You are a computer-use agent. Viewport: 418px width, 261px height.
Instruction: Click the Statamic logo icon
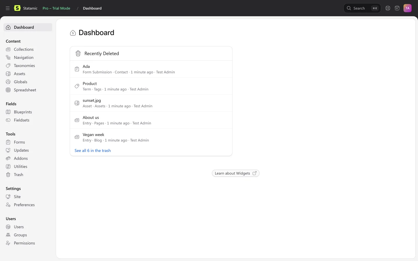[17, 8]
